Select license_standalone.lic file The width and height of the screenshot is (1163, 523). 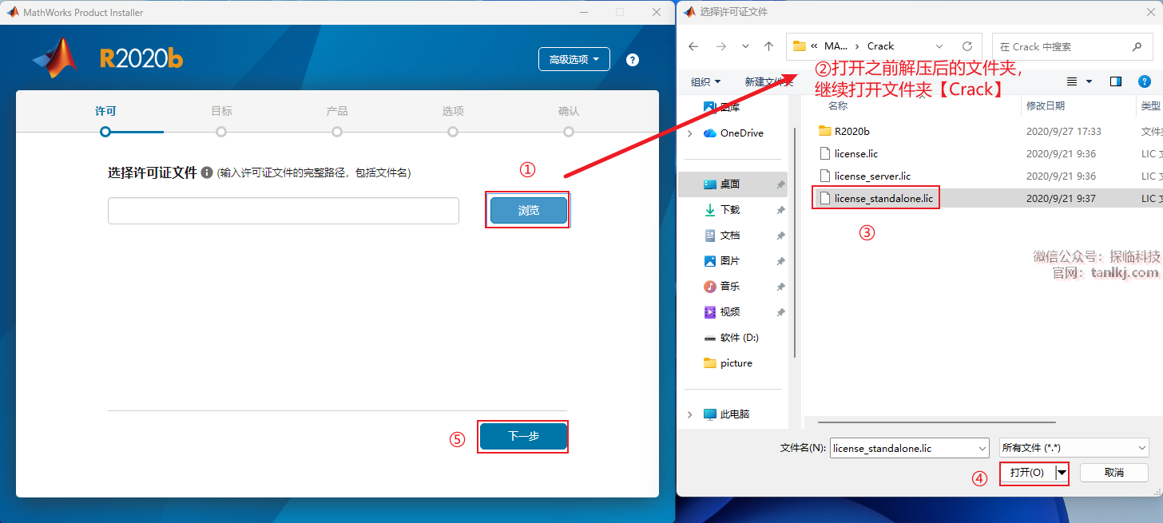coord(883,198)
